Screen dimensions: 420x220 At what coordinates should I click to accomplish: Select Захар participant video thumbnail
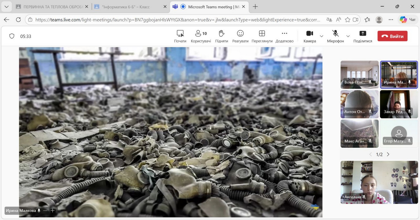pyautogui.click(x=399, y=104)
